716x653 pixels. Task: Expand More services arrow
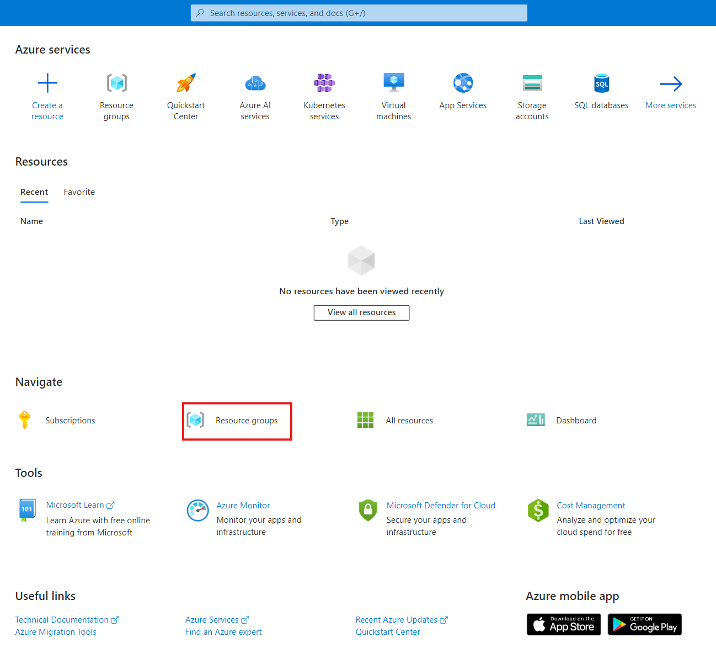(x=671, y=84)
